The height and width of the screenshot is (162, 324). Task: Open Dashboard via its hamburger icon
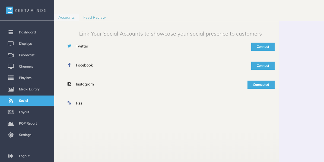click(x=11, y=32)
